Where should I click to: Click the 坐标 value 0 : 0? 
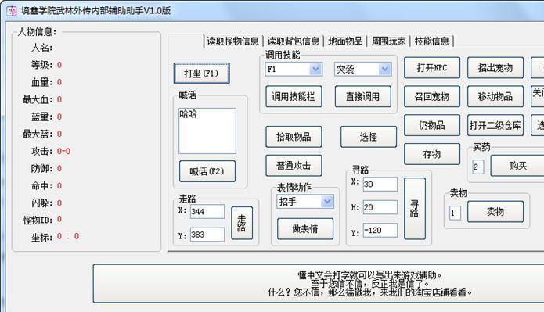(68, 236)
